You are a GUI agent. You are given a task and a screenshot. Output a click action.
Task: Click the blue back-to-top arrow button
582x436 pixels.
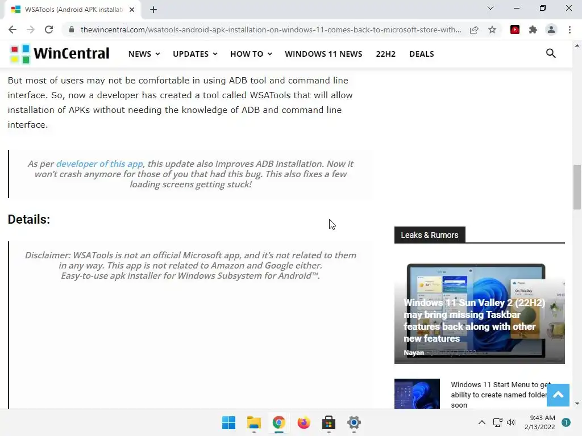coord(558,395)
